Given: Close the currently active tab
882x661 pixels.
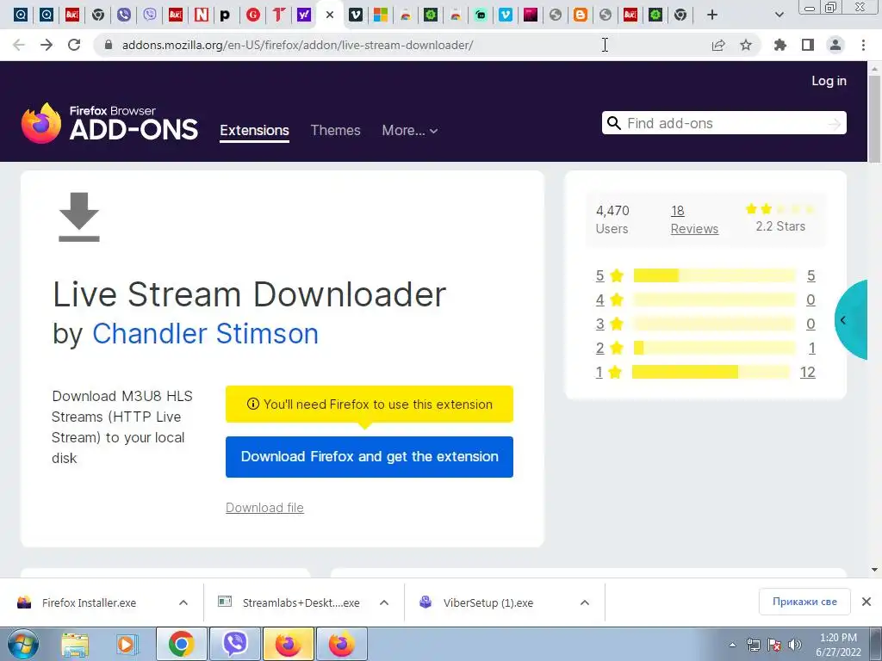Looking at the screenshot, I should [330, 15].
